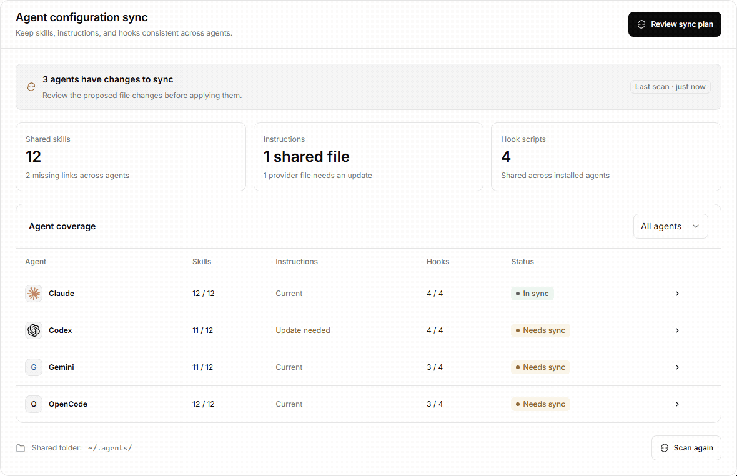Click the OpenCode O agent icon
737x476 pixels.
coord(34,404)
